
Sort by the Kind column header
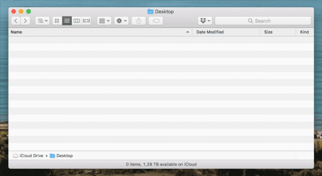(x=304, y=32)
